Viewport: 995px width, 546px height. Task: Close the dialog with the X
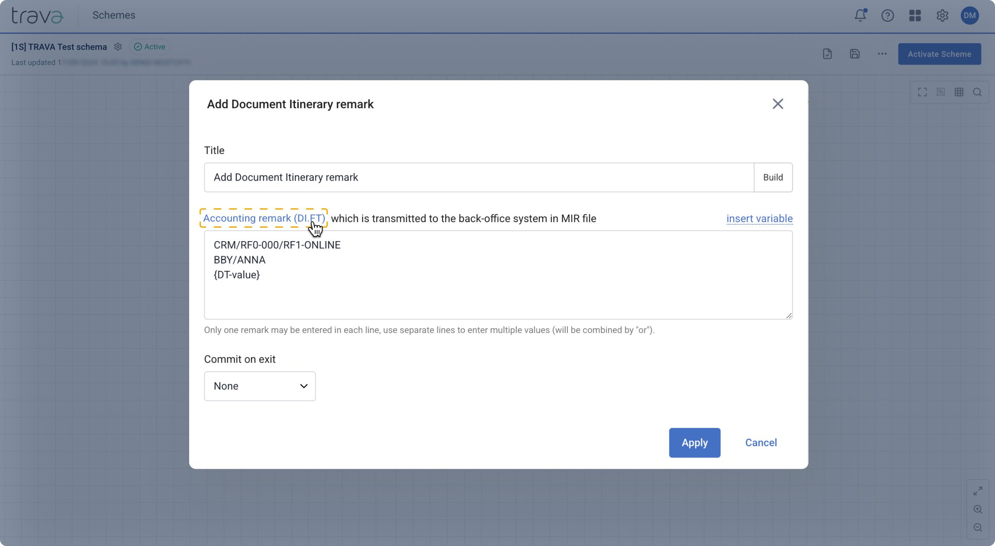[777, 104]
